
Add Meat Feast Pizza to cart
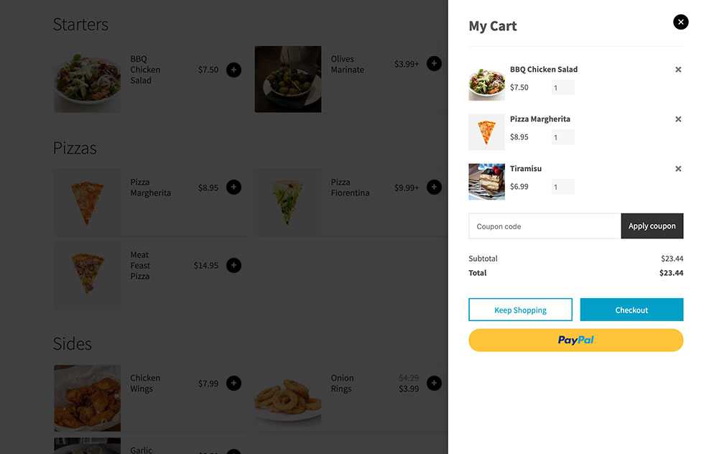233,265
